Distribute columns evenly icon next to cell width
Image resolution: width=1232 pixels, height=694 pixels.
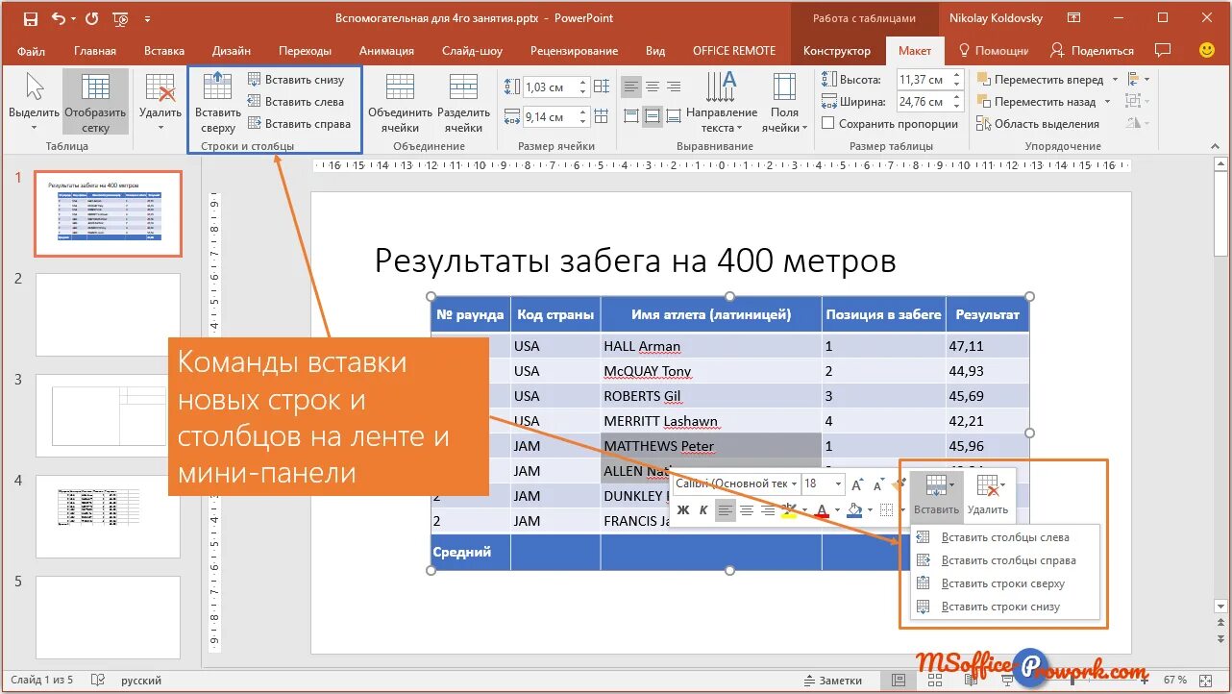(x=603, y=116)
